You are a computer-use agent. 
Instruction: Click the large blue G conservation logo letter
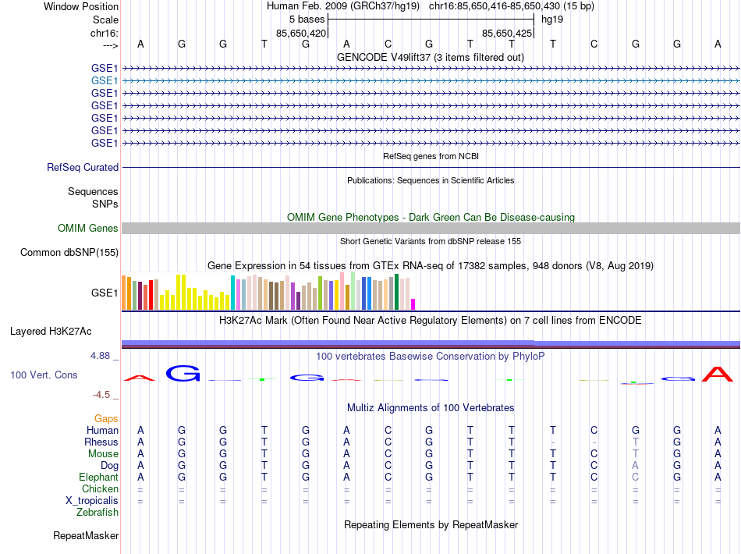[183, 374]
